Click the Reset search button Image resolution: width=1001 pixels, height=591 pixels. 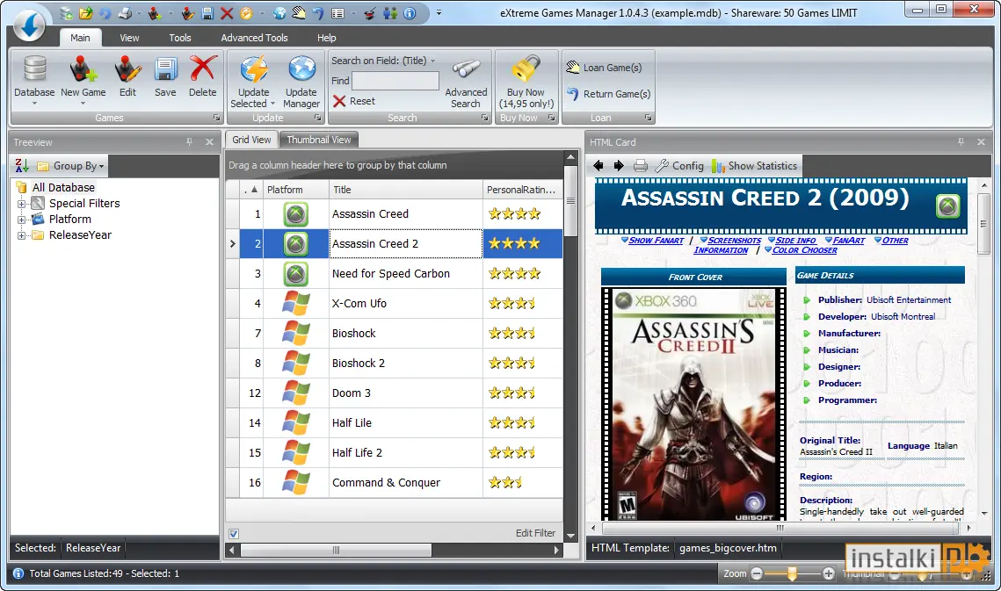click(x=353, y=101)
